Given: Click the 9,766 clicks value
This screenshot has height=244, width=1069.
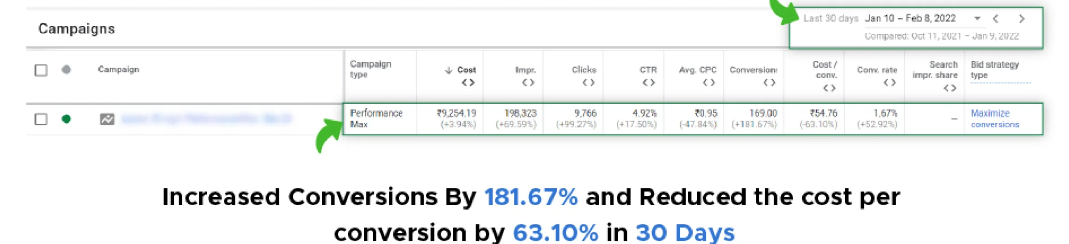Looking at the screenshot, I should pos(585,114).
